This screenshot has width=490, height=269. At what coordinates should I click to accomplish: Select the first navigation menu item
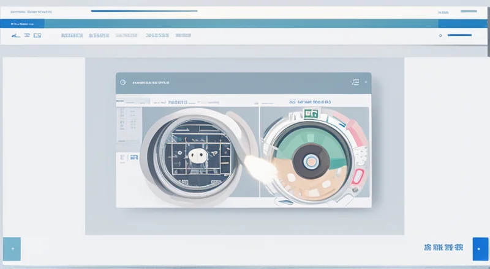click(x=72, y=36)
